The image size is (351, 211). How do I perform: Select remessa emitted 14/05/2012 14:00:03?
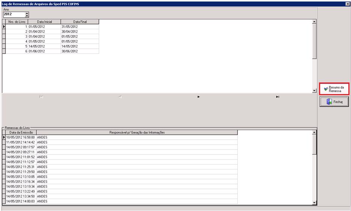21,201
